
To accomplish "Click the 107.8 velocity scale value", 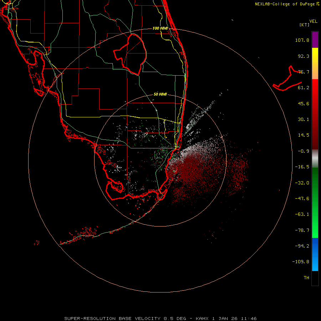I will pos(302,40).
